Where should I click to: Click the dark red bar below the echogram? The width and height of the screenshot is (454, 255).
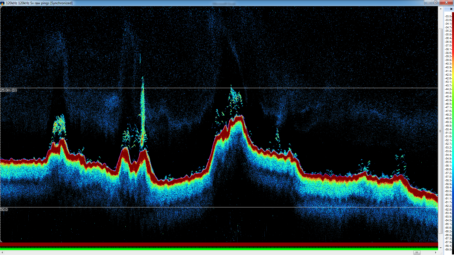(218, 245)
